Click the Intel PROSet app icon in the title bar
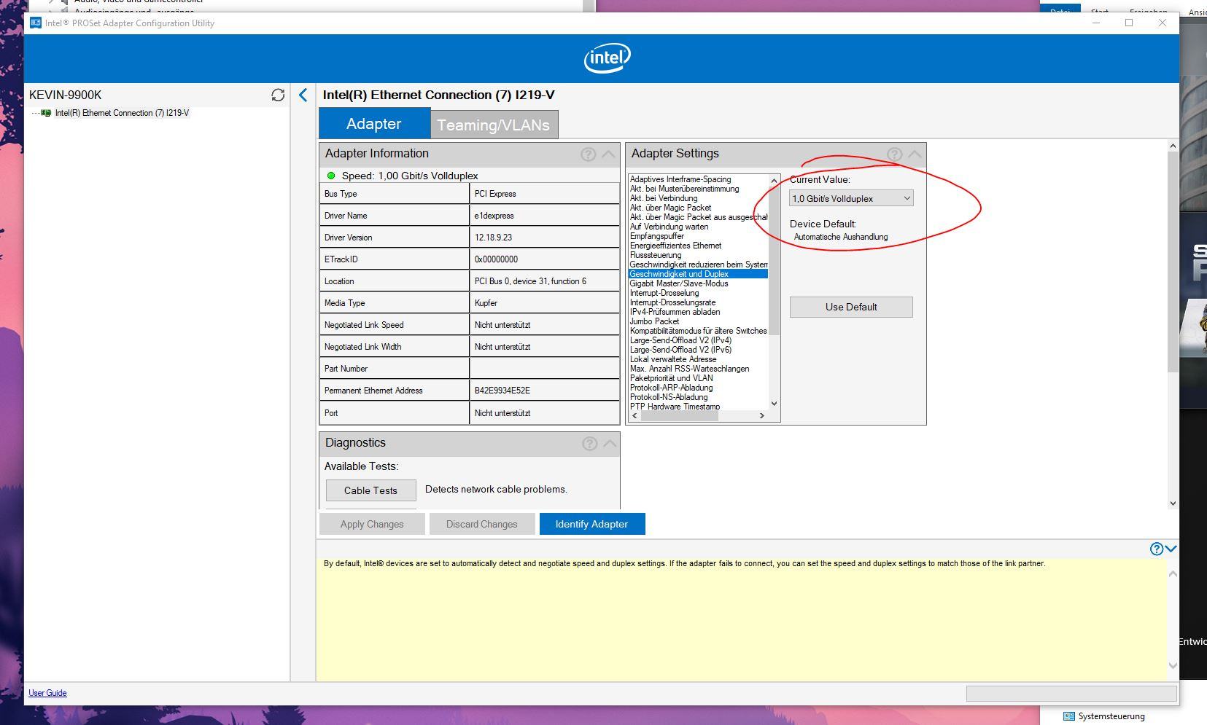 pos(35,23)
